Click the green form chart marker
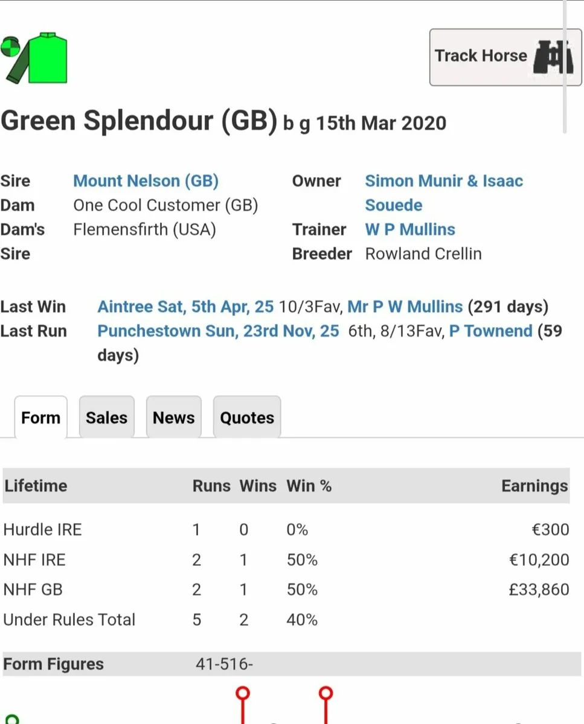This screenshot has width=584, height=724. coord(11,719)
